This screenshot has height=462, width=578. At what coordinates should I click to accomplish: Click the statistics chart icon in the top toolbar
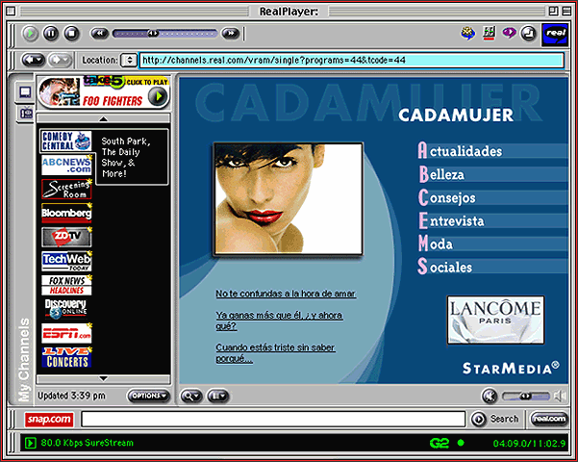coord(490,34)
